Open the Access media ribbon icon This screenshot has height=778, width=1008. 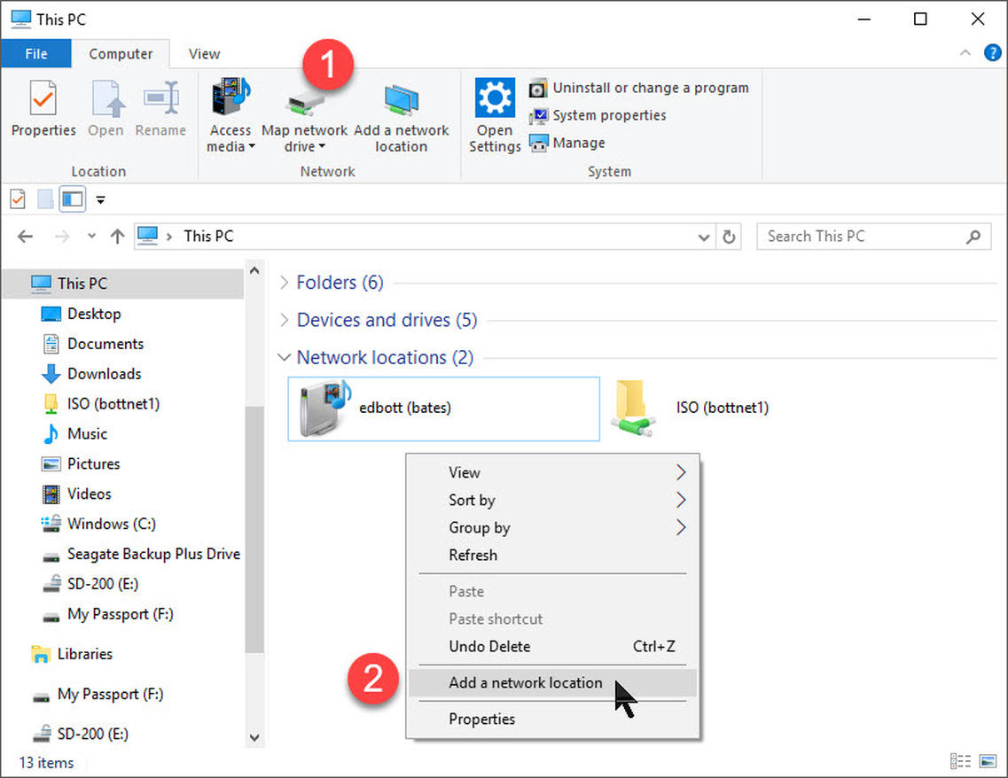230,113
